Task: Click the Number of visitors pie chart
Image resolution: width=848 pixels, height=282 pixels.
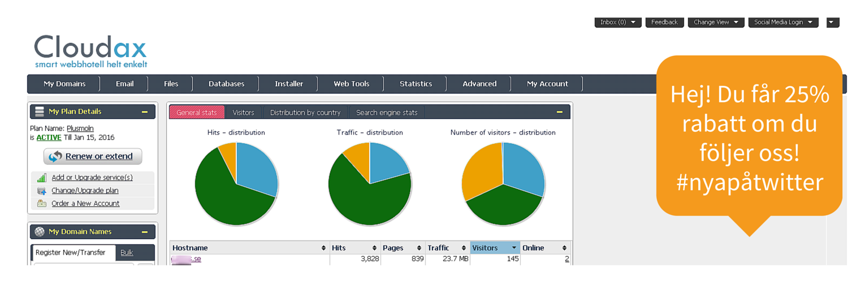Action: [x=503, y=184]
